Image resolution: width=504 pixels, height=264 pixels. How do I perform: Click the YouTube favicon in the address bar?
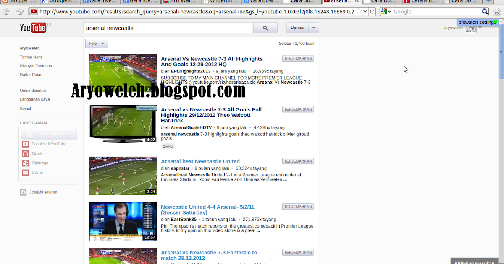(34, 11)
